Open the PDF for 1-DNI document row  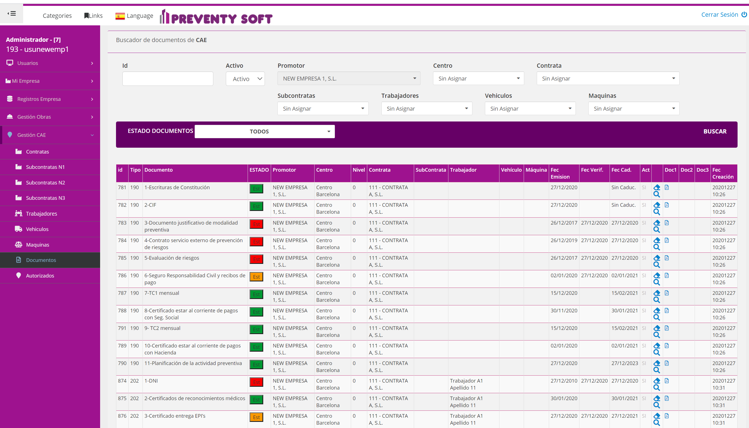pos(667,381)
